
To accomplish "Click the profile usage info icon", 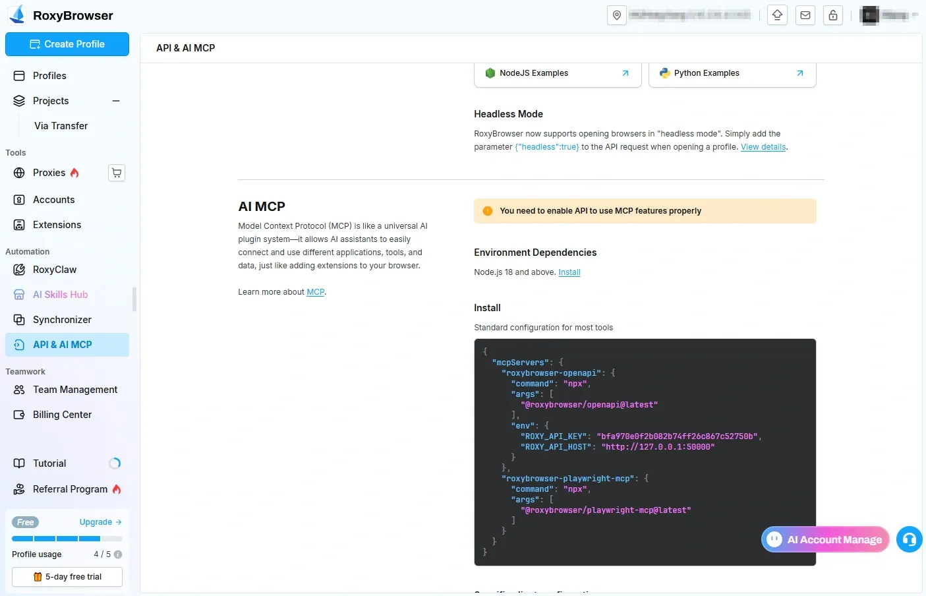I will 118,554.
